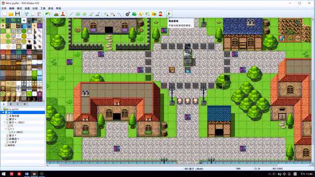The width and height of the screenshot is (315, 177).
Task: Switch to Map editing mode
Action: 56,14
